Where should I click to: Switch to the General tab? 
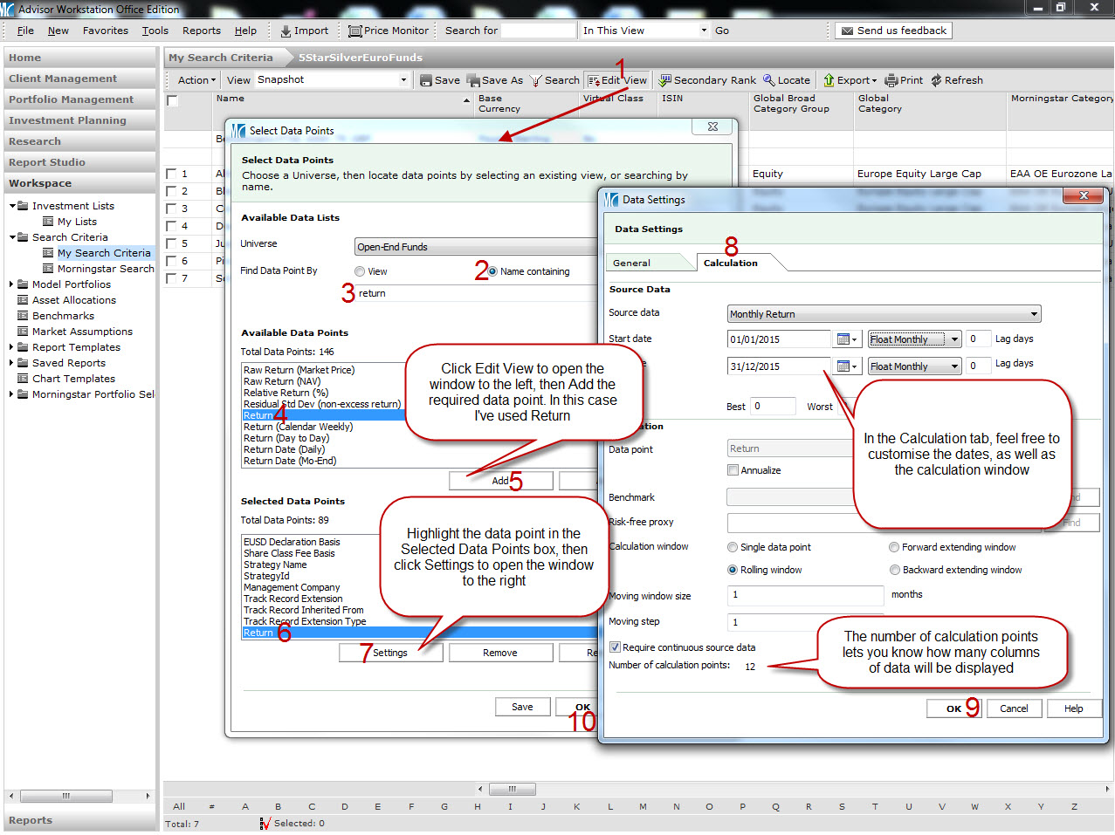(x=631, y=263)
